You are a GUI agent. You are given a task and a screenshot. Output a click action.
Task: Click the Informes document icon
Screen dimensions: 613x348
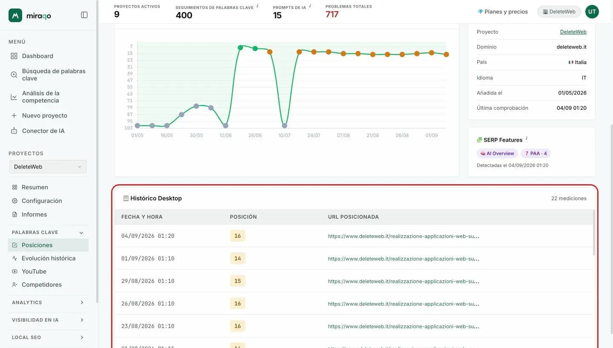pyautogui.click(x=15, y=214)
